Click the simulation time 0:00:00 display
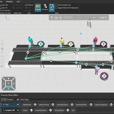Image resolution: width=114 pixels, height=114 pixels. coord(68,17)
